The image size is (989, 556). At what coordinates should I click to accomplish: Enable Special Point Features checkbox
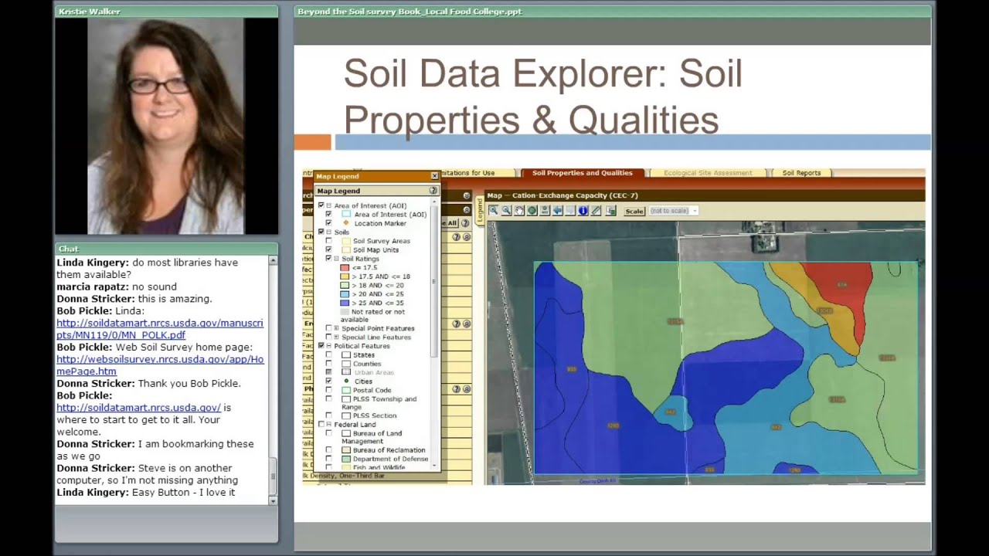pyautogui.click(x=328, y=328)
